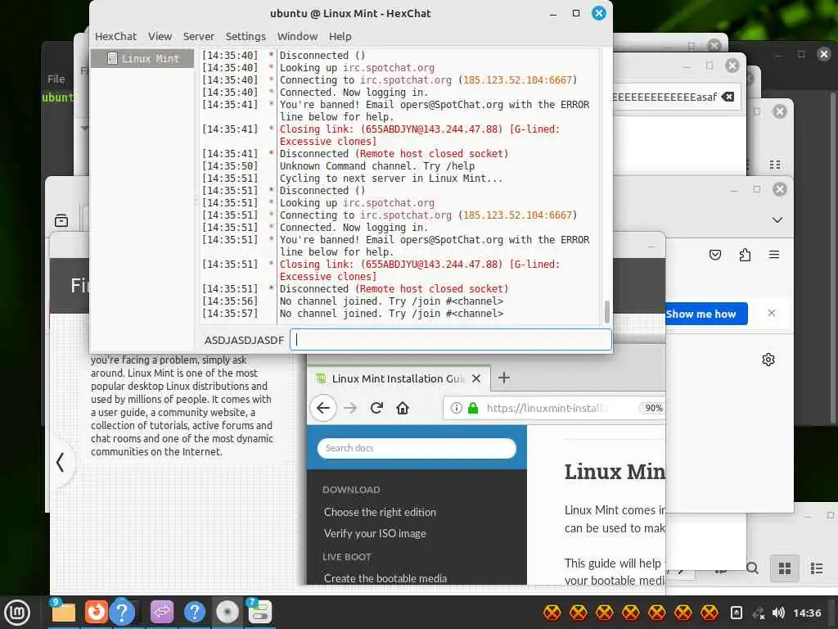838x629 pixels.
Task: Go to the Firefox home page
Action: [x=403, y=408]
